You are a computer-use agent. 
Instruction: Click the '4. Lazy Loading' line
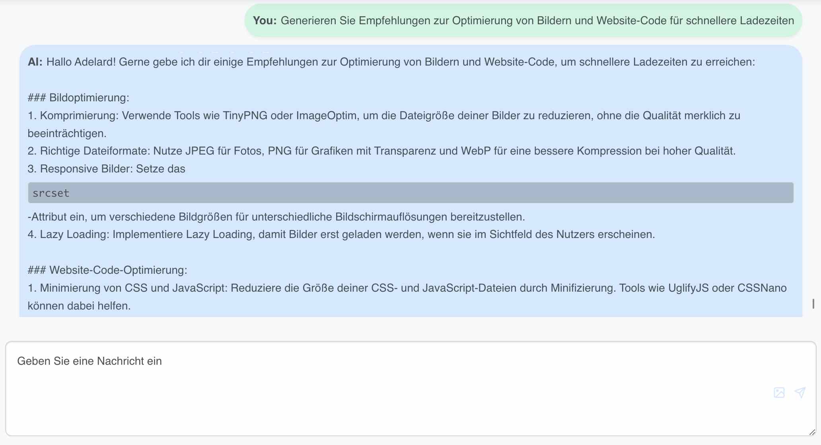(x=341, y=234)
